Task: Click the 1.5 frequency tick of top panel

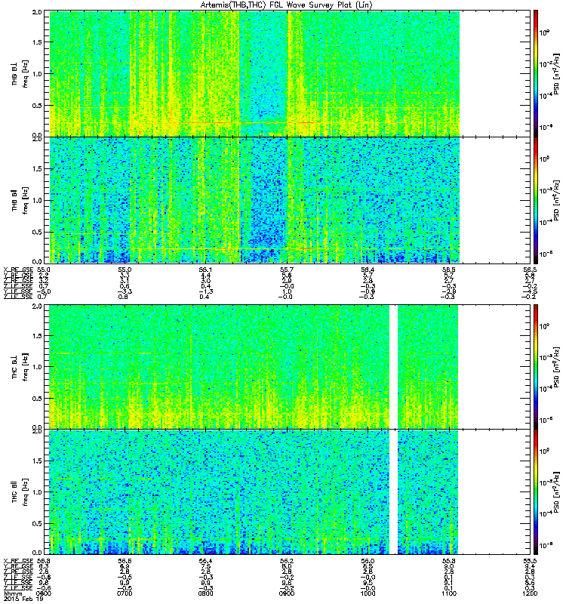Action: coord(37,42)
